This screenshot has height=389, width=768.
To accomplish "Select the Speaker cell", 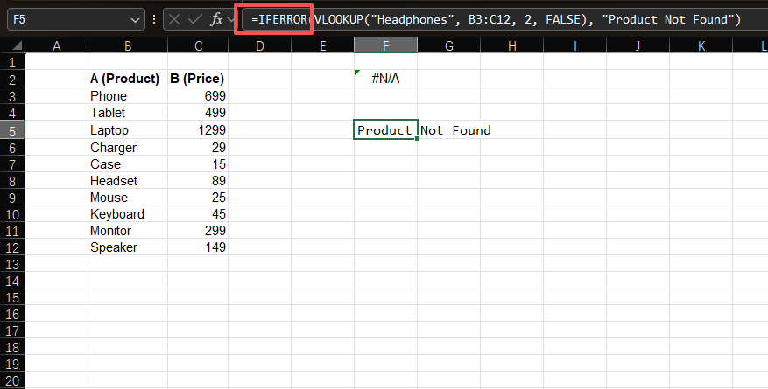I will click(128, 247).
